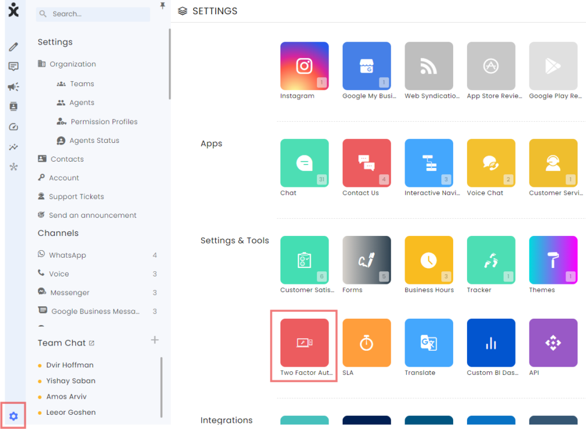Screen dimensions: 586x429
Task: Open the Translate tool tile
Action: (429, 343)
